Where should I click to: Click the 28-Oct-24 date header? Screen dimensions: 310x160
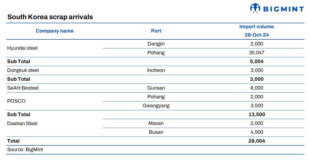coord(257,35)
